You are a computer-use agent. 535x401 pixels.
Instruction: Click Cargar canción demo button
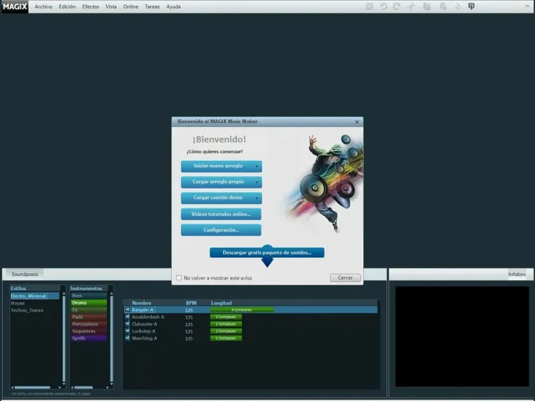221,198
